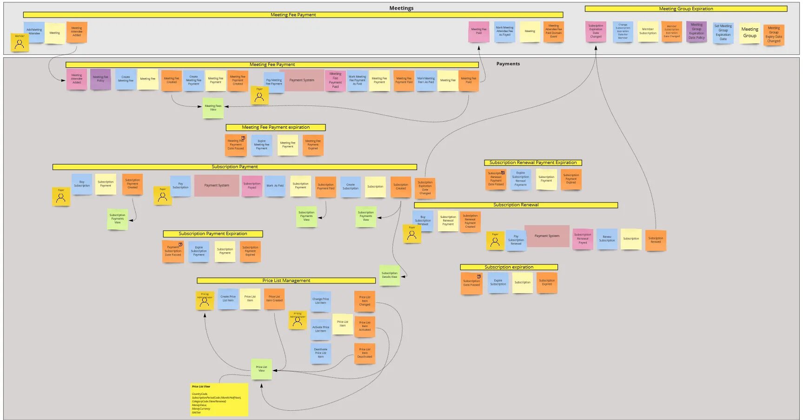The width and height of the screenshot is (803, 420).
Task: Click the Set Meeting Group Expiration Date note
Action: coord(723,33)
